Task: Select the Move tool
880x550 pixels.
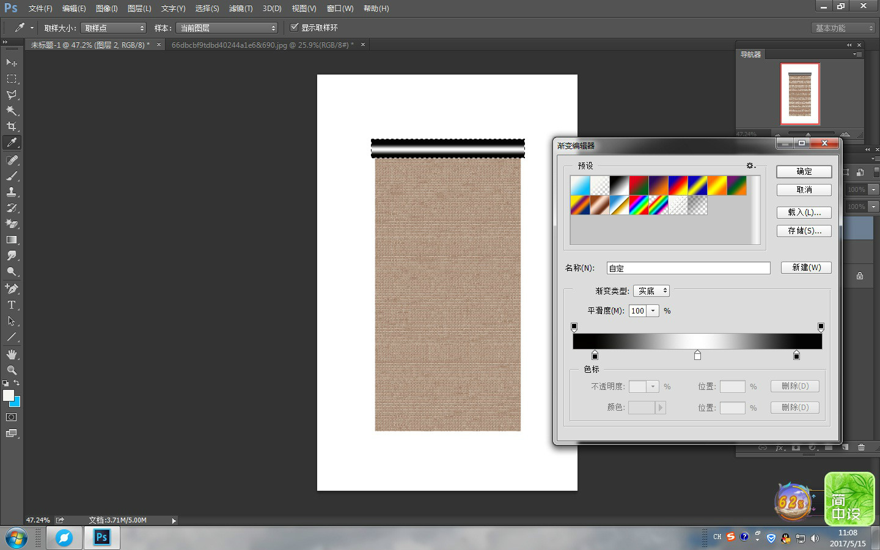Action: click(12, 63)
